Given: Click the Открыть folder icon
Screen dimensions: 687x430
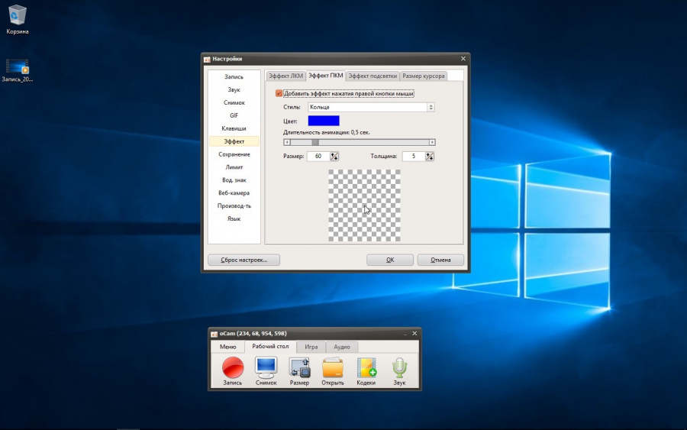Looking at the screenshot, I should tap(333, 367).
